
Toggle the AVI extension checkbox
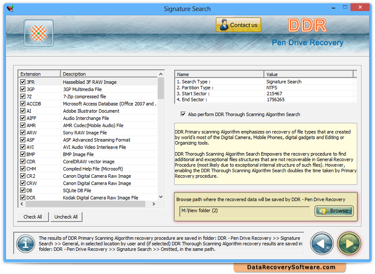[x=23, y=147]
